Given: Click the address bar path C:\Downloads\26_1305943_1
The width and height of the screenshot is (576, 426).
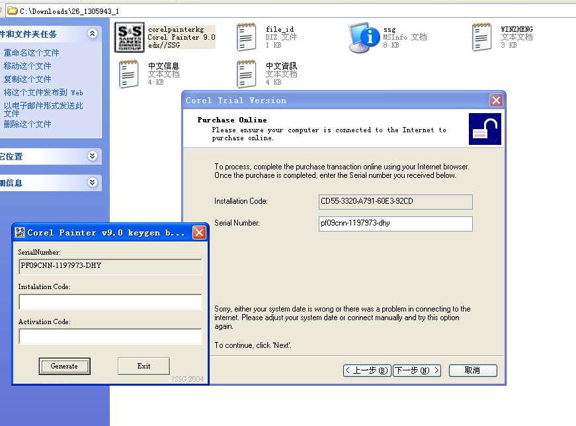Looking at the screenshot, I should click(69, 11).
